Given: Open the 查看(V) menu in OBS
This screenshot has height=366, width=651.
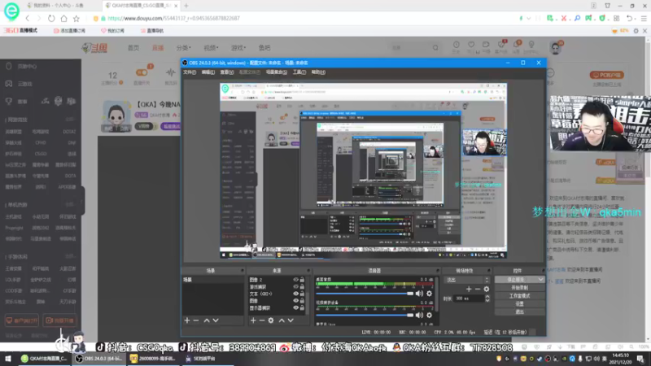Looking at the screenshot, I should pos(227,72).
